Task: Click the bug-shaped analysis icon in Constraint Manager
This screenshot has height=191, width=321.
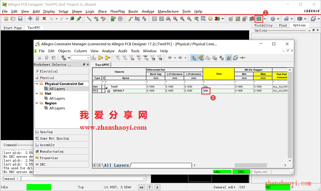Action: pyautogui.click(x=228, y=58)
